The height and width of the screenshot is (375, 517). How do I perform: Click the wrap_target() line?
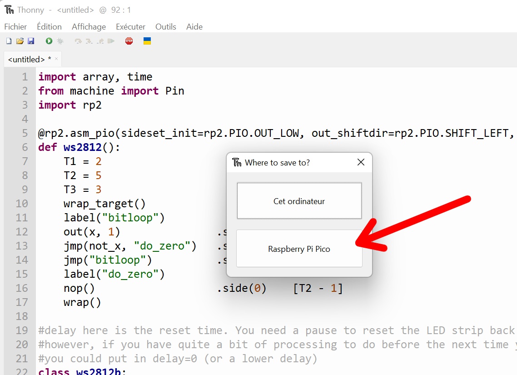point(104,204)
